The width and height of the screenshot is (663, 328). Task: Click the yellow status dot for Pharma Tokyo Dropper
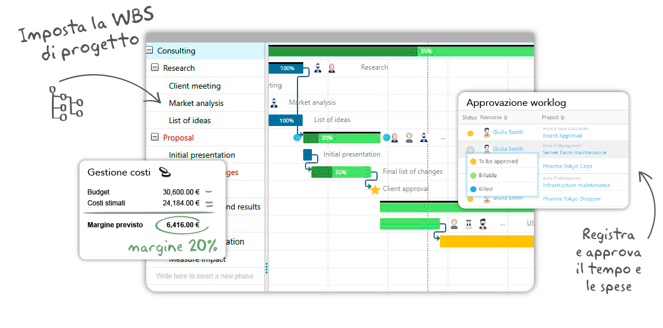click(470, 199)
